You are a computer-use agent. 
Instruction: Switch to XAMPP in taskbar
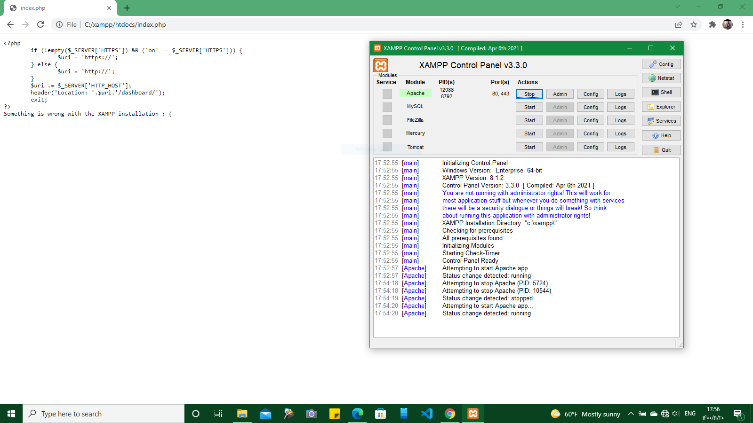point(473,414)
